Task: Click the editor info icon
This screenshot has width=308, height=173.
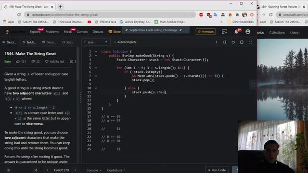Action: 216,42
